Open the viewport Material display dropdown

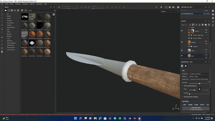[170, 11]
